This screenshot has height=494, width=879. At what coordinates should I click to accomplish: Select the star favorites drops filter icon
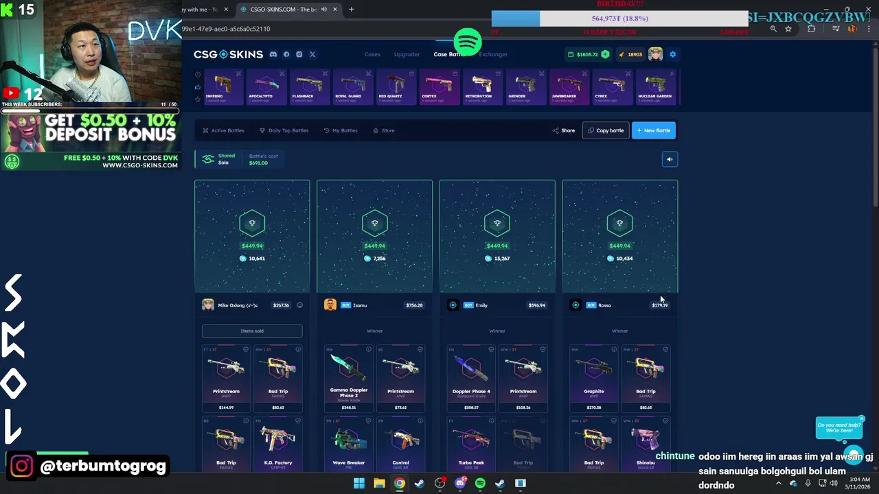click(x=198, y=99)
